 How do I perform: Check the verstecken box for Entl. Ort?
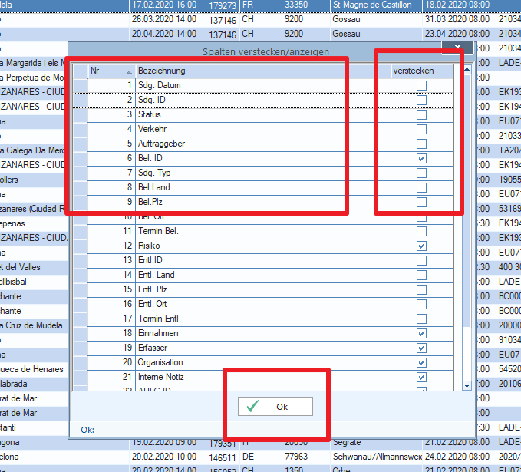click(421, 304)
